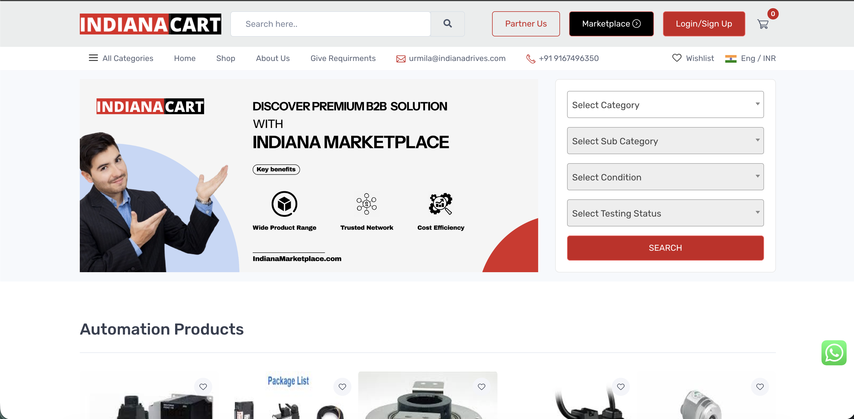This screenshot has height=419, width=854.
Task: Click the phone handset icon
Action: pyautogui.click(x=531, y=58)
